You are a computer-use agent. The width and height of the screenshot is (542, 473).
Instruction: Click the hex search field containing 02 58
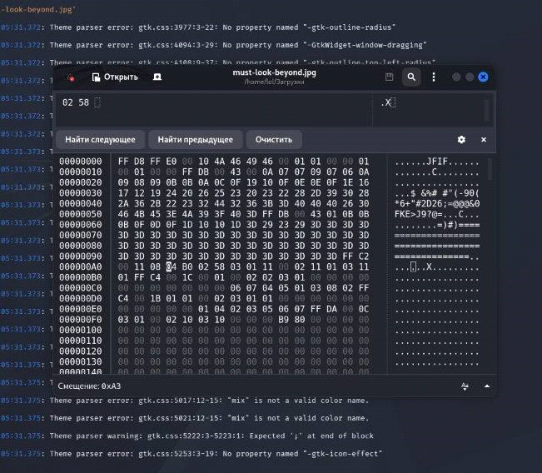click(x=214, y=110)
